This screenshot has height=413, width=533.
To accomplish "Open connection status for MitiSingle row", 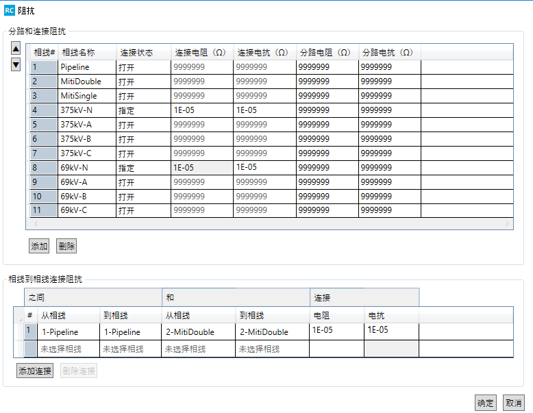I will tap(143, 96).
